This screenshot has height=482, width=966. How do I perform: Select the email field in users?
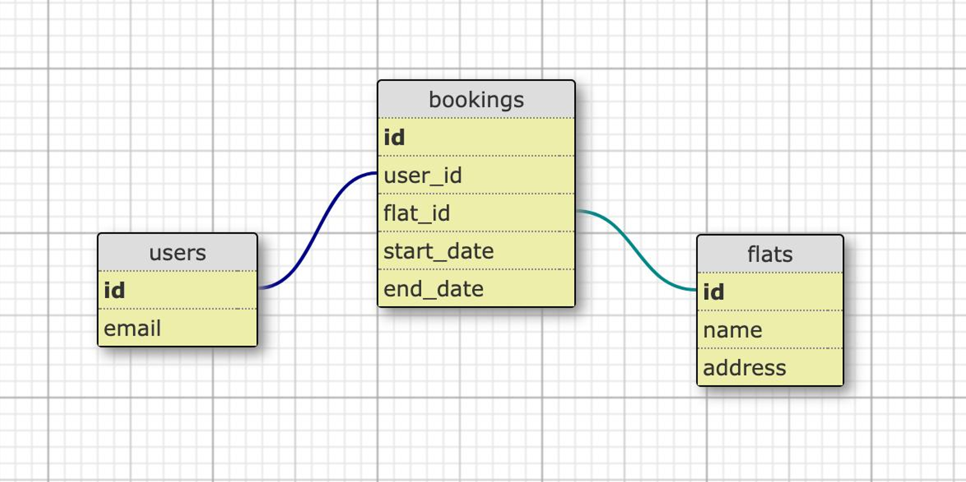[178, 328]
